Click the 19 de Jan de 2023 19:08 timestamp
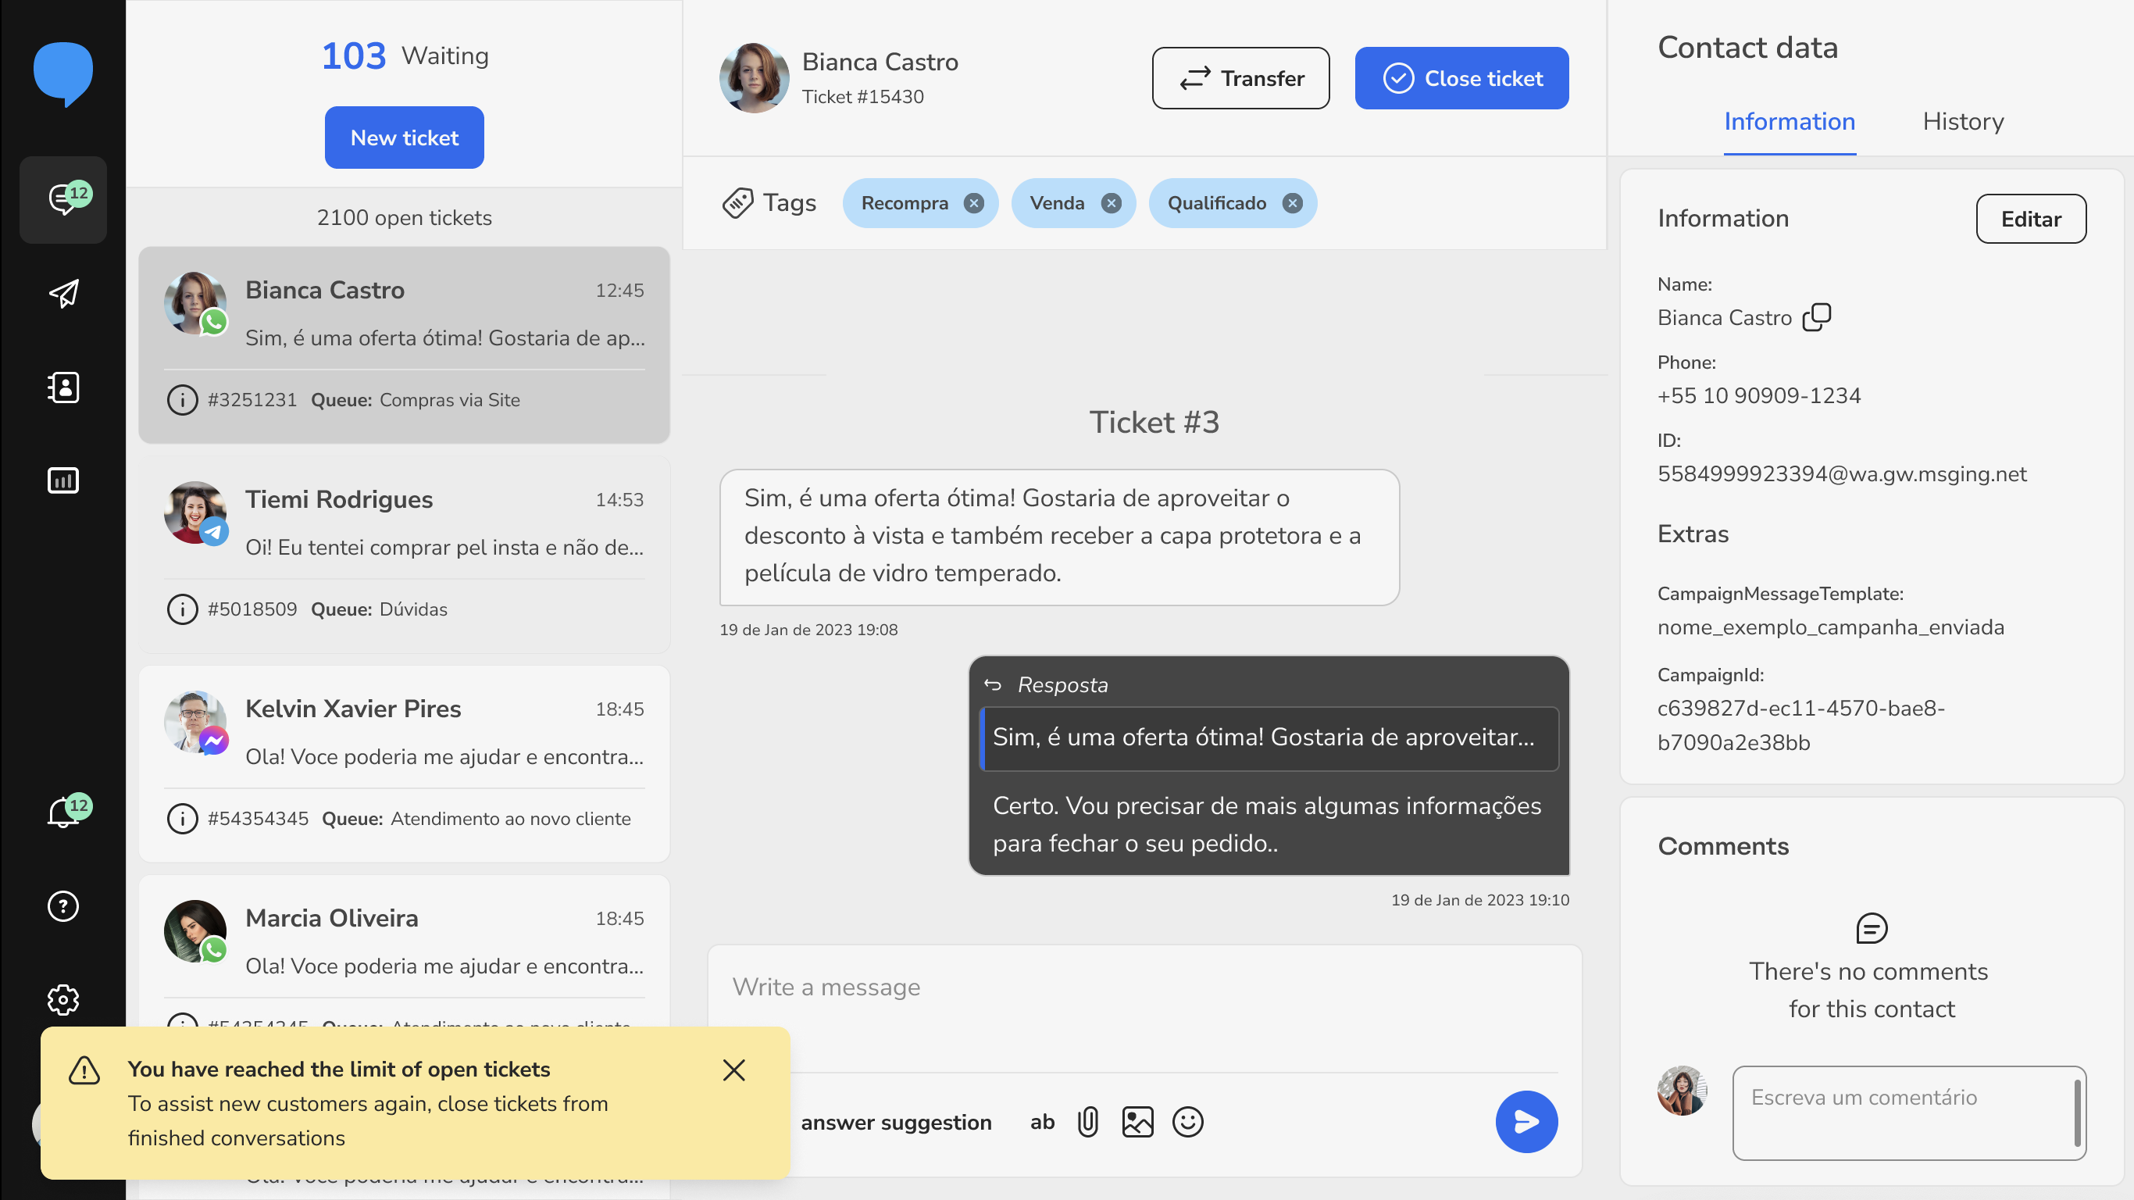Screen dimensions: 2134x1200 (x=808, y=629)
